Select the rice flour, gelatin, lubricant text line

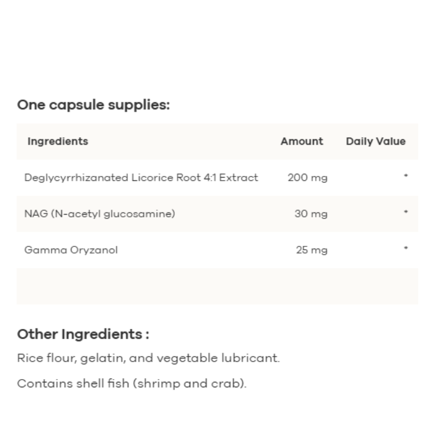point(149,358)
